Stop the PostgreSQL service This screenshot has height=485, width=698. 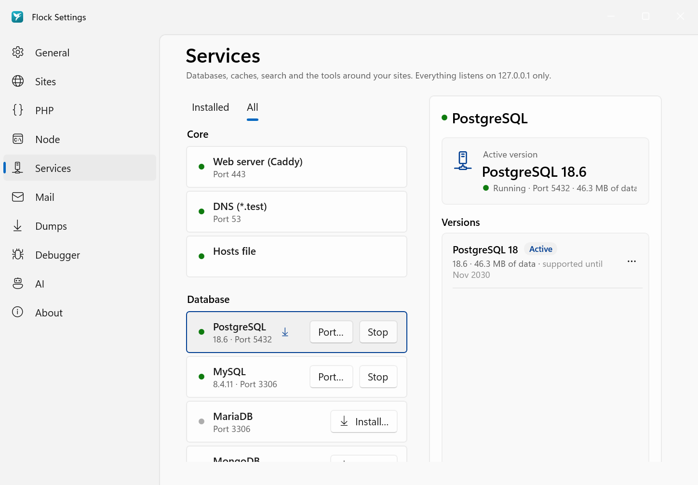click(378, 332)
